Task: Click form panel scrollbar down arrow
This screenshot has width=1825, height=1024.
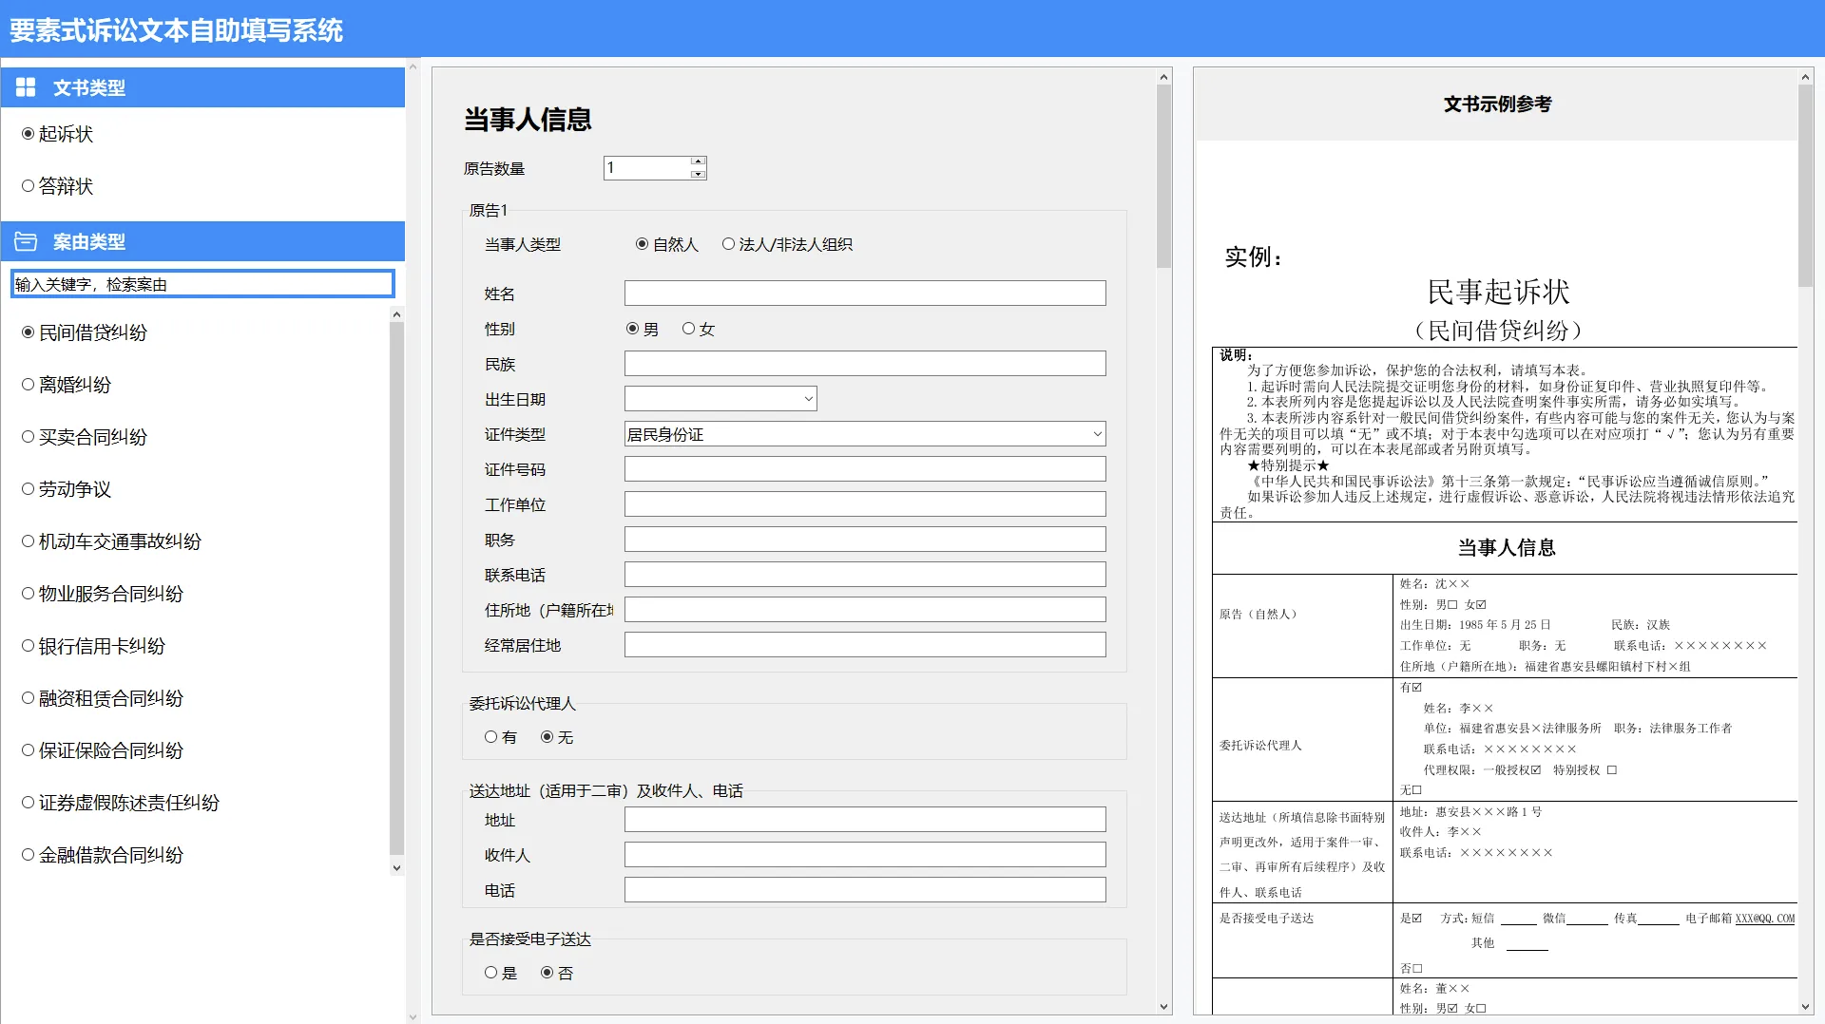Action: point(1164,1007)
